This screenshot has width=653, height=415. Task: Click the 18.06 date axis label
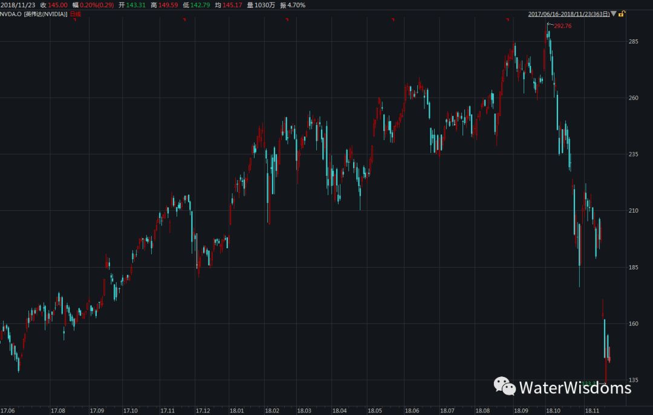(412, 411)
